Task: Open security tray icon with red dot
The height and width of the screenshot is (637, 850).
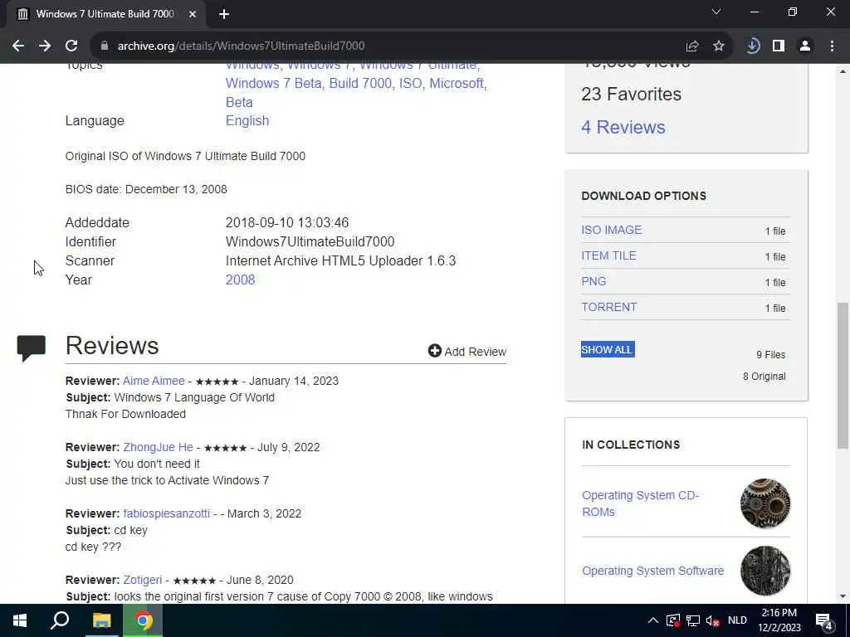Action: [672, 620]
